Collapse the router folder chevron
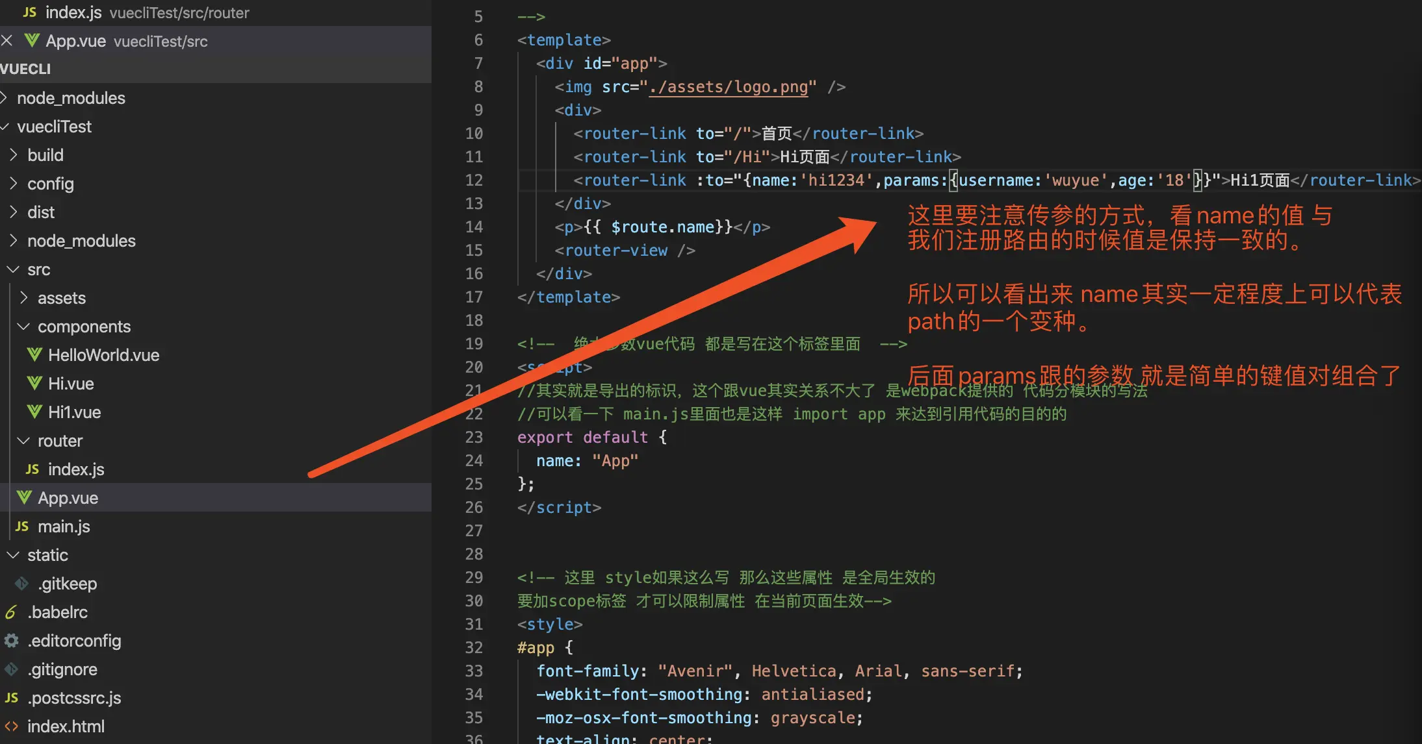1422x744 pixels. (23, 441)
